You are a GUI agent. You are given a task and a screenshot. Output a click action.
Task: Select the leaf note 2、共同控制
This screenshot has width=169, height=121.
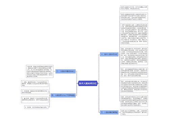(x=35, y=92)
